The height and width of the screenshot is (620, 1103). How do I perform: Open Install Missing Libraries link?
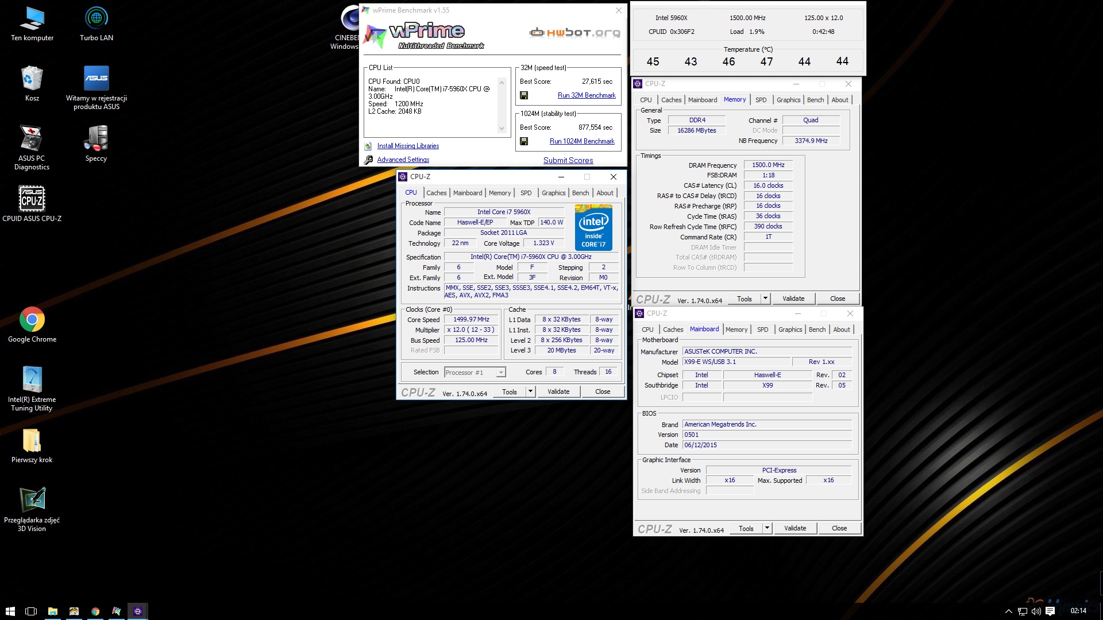pos(408,146)
